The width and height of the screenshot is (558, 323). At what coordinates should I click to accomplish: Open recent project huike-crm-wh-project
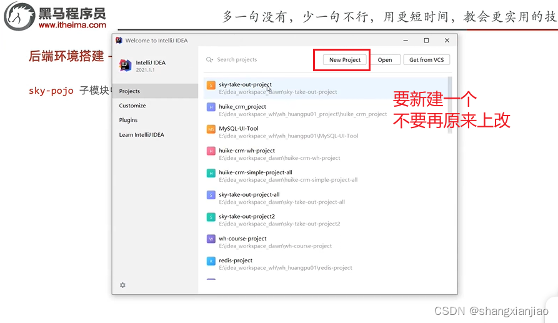pyautogui.click(x=326, y=154)
